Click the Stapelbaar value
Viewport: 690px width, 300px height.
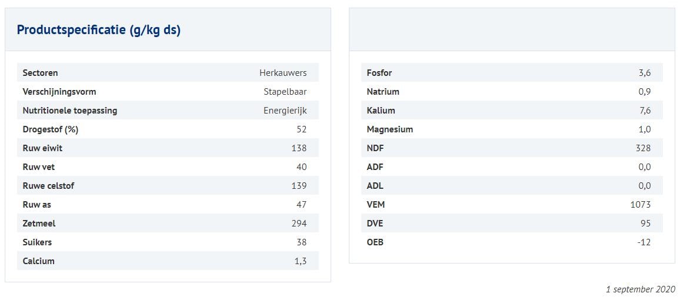(285, 92)
